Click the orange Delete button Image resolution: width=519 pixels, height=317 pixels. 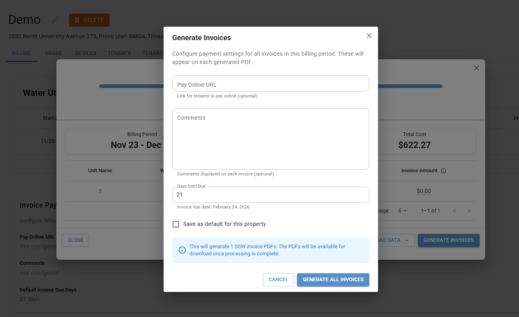pos(89,20)
